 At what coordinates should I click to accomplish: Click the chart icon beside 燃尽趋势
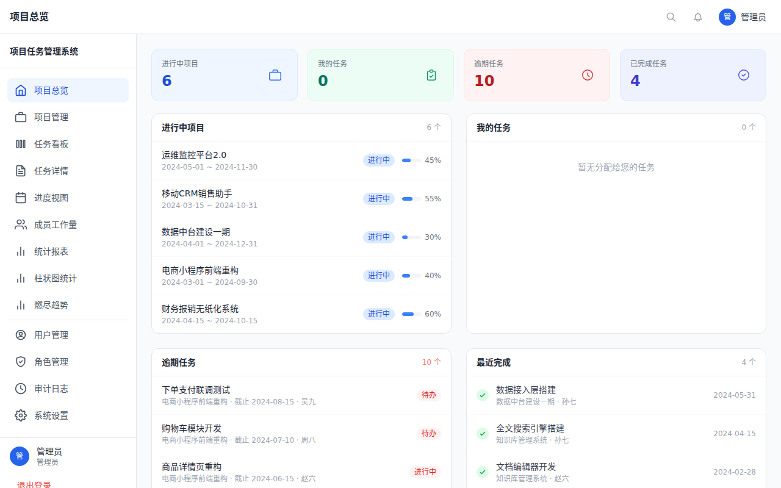point(21,305)
